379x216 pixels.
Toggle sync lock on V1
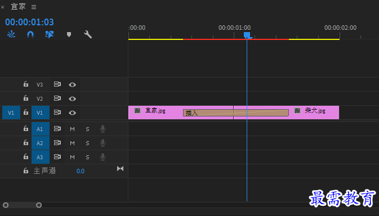coord(57,112)
